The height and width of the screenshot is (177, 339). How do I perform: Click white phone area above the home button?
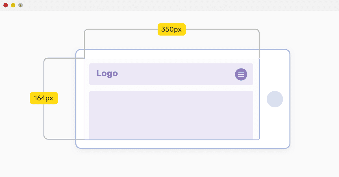275,70
